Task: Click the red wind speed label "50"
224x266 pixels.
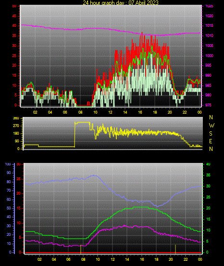Action: [x=14, y=6]
